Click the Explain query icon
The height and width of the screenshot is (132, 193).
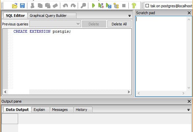point(116,6)
